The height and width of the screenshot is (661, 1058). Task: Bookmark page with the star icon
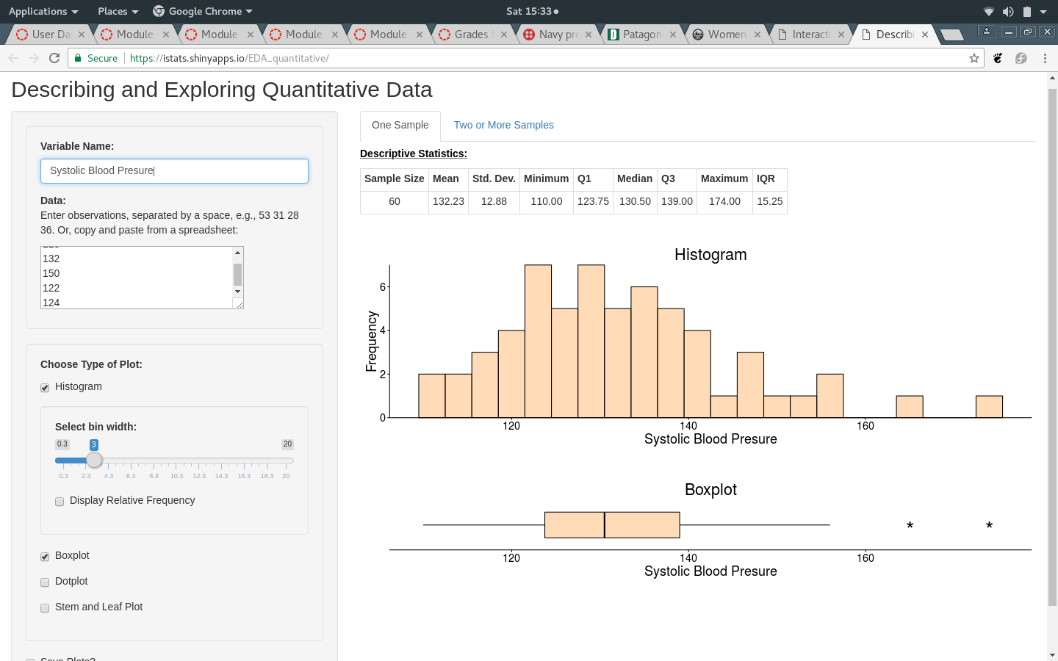point(974,58)
